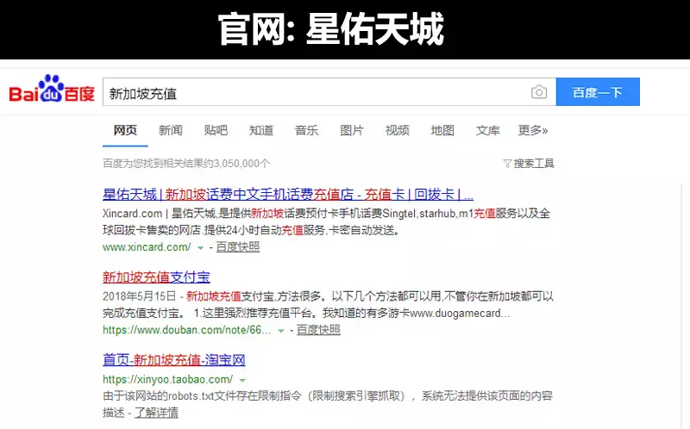Image resolution: width=690 pixels, height=429 pixels.
Task: Click the douban.com/note green URL
Action: pos(186,330)
